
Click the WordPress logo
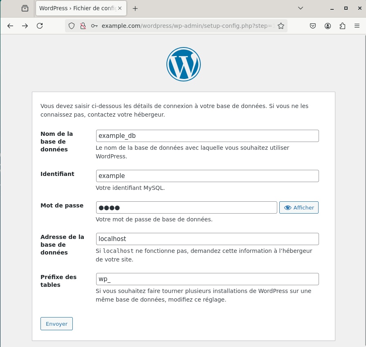[x=184, y=64]
